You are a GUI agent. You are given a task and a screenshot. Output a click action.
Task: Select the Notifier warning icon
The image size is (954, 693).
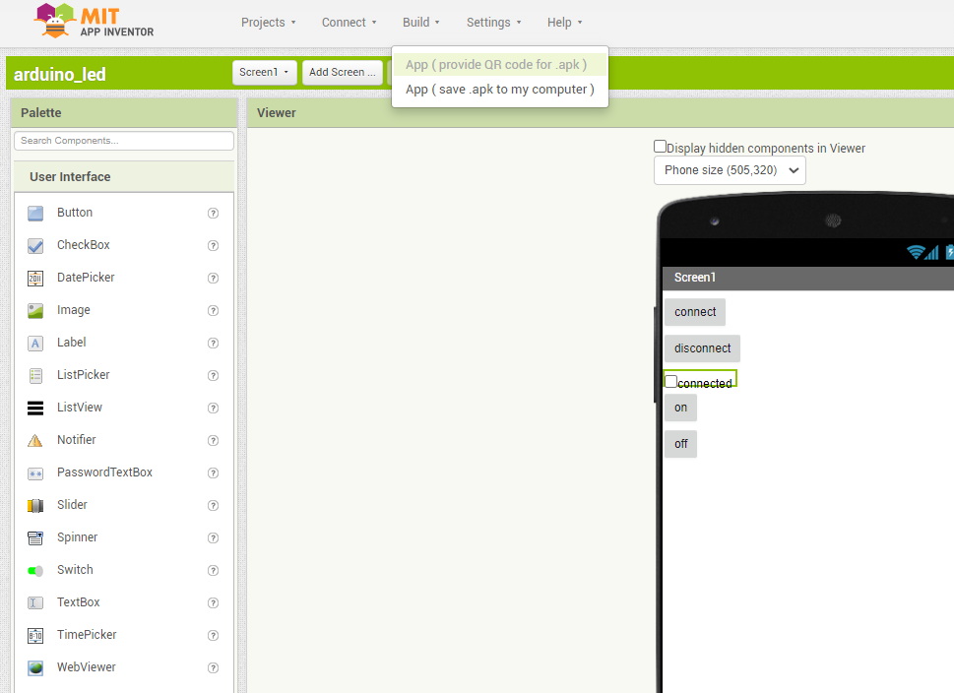(x=35, y=440)
